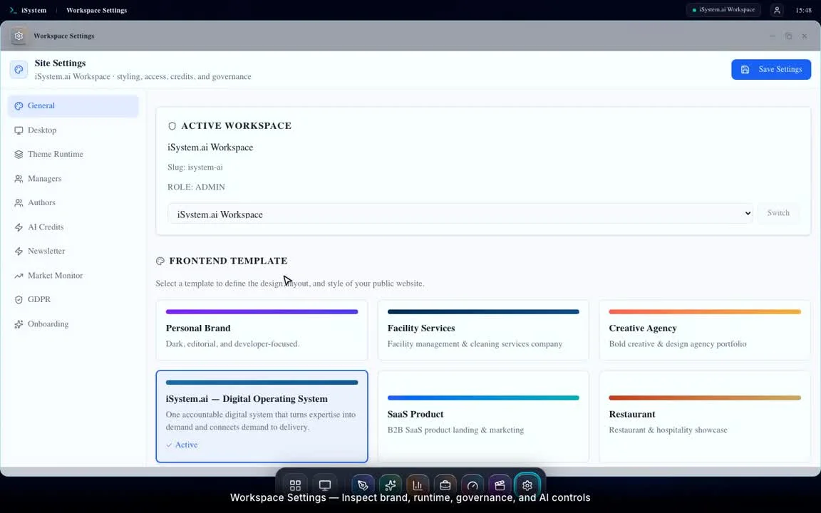
Task: Click the 15:48 clock in top bar
Action: [x=803, y=10]
